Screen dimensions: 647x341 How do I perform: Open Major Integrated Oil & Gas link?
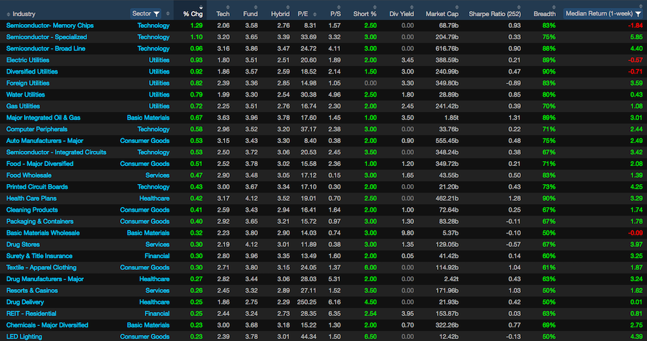pos(43,118)
